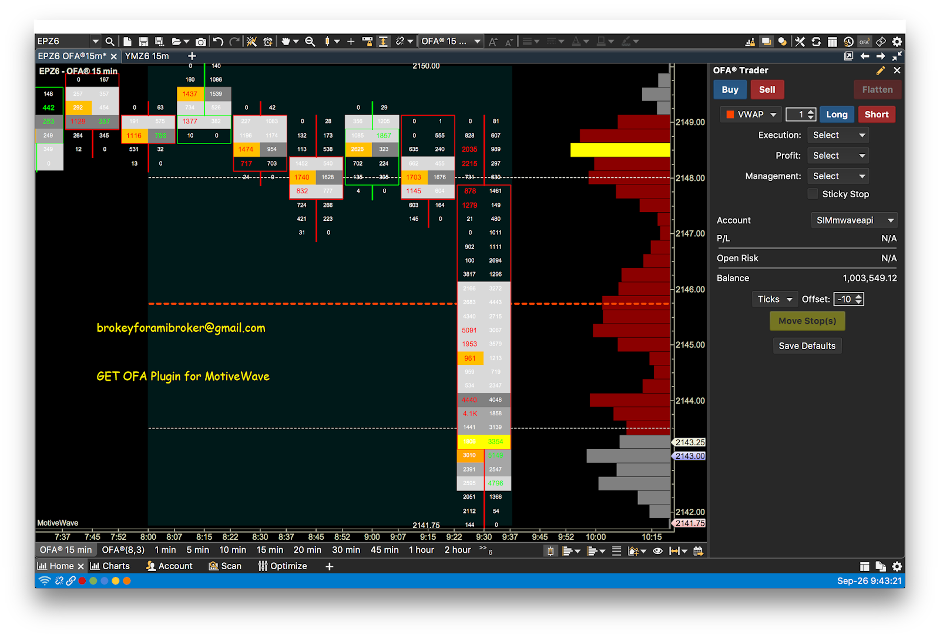
Task: Toggle the auto-fit vertical scale icon
Action: point(383,41)
